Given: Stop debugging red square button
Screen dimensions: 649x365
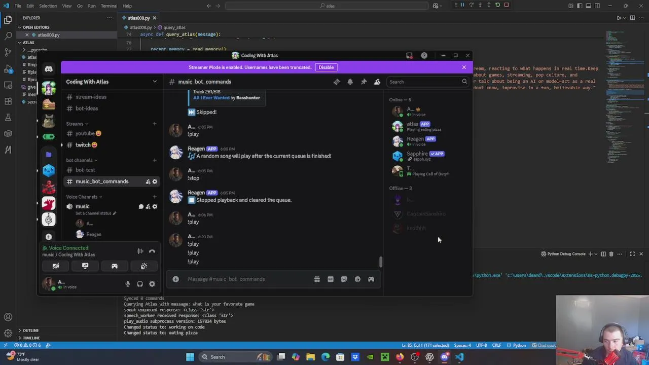Looking at the screenshot, I should pos(506,5).
